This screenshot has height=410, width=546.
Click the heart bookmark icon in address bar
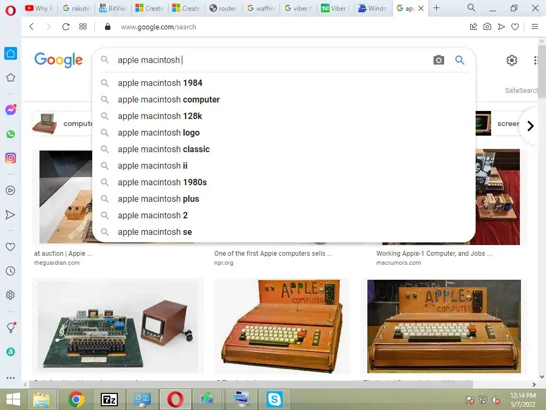tap(515, 27)
